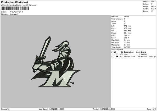Select the Colorway 1 value
157x111 pixels.
(x=14, y=14)
